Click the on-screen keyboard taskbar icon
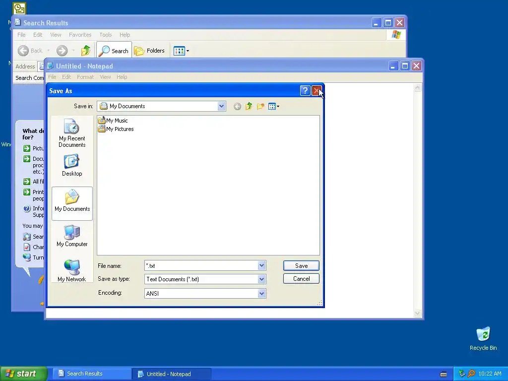 tap(444, 374)
